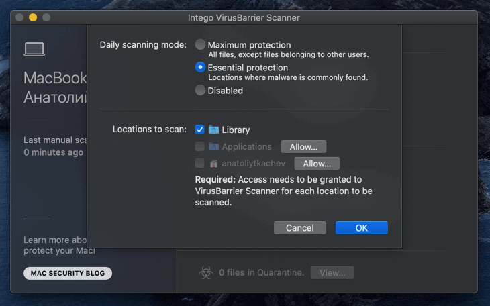Select Essential protection scanning mode

point(200,68)
